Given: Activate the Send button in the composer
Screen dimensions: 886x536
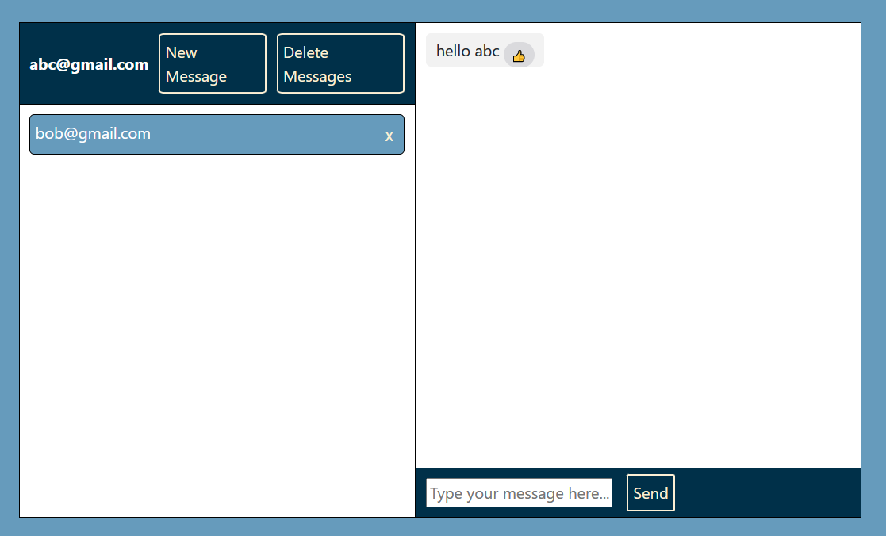Looking at the screenshot, I should point(650,492).
